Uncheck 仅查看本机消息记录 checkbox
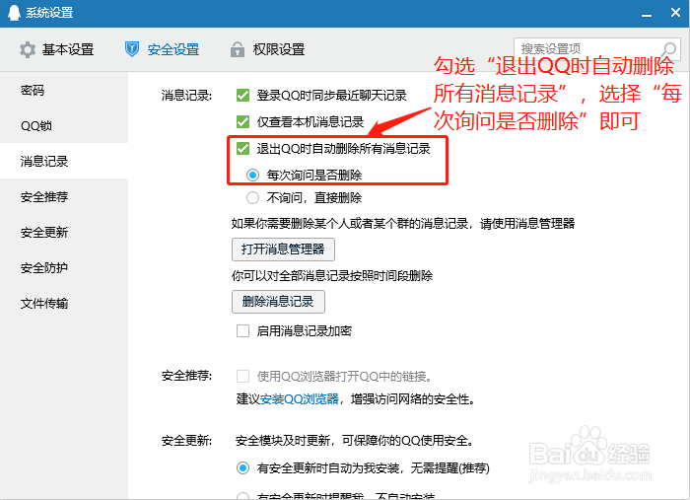 (242, 121)
